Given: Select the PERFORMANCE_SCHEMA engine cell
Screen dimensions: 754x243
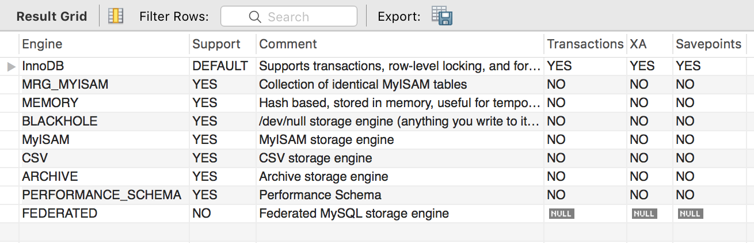Looking at the screenshot, I should pos(104,195).
